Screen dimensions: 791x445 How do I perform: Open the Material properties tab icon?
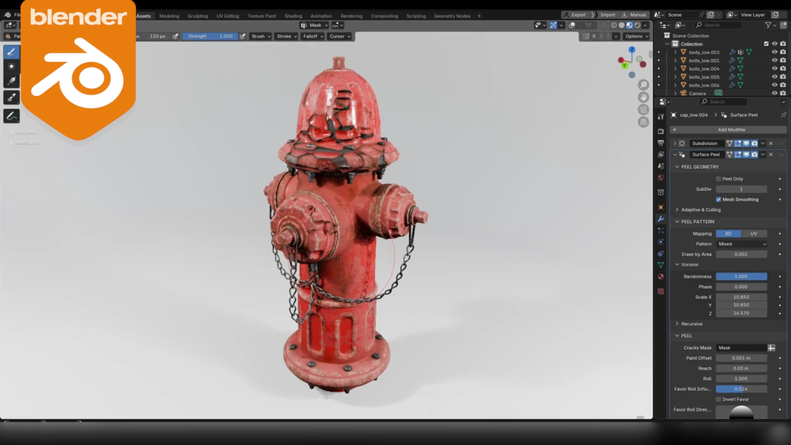point(661,276)
